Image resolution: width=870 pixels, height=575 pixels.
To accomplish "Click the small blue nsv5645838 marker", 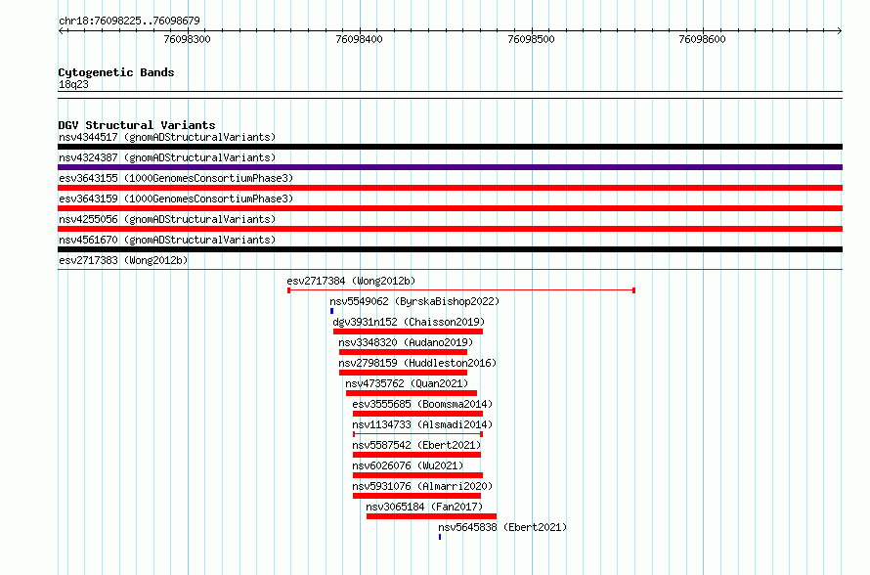I will [440, 537].
